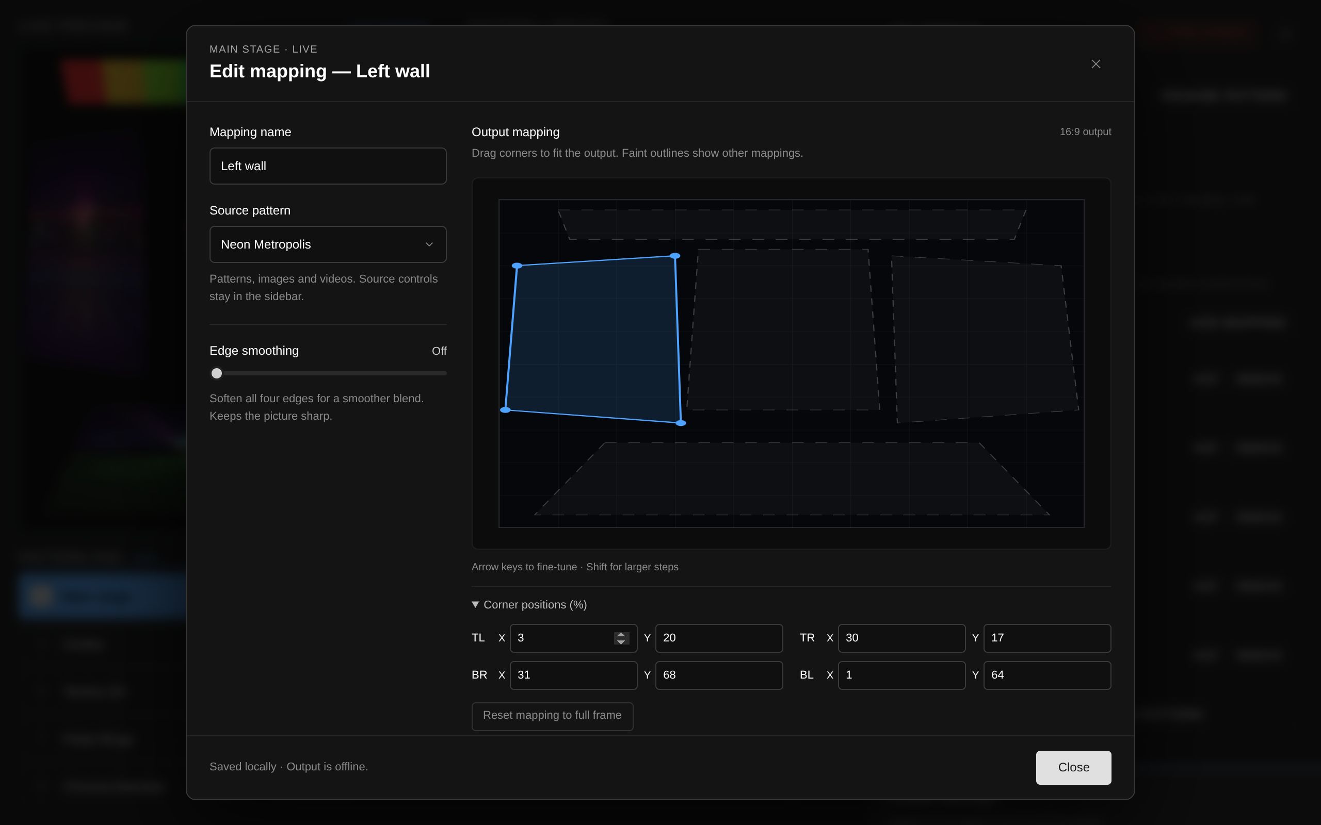Click the dashed ceiling mapping outline at top
Image resolution: width=1321 pixels, height=825 pixels.
[x=792, y=224]
